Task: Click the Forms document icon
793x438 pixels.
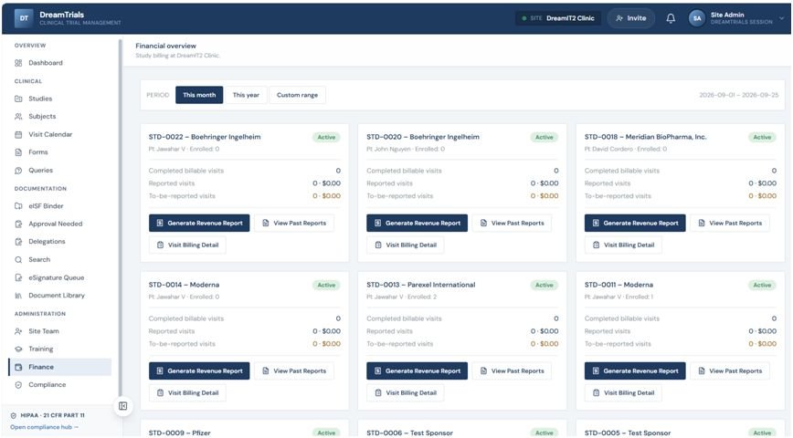Action: pyautogui.click(x=18, y=152)
